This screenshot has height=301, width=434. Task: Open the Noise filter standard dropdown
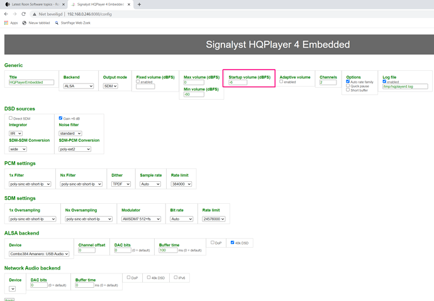70,134
